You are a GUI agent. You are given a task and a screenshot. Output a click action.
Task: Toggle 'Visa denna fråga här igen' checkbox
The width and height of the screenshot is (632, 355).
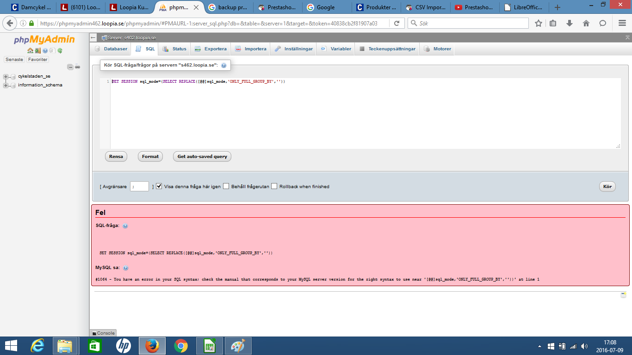tap(159, 186)
